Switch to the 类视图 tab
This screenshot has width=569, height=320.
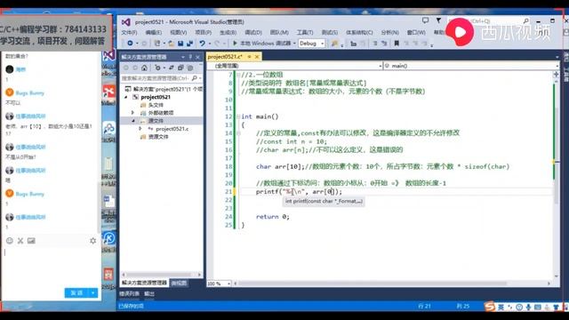pyautogui.click(x=179, y=283)
